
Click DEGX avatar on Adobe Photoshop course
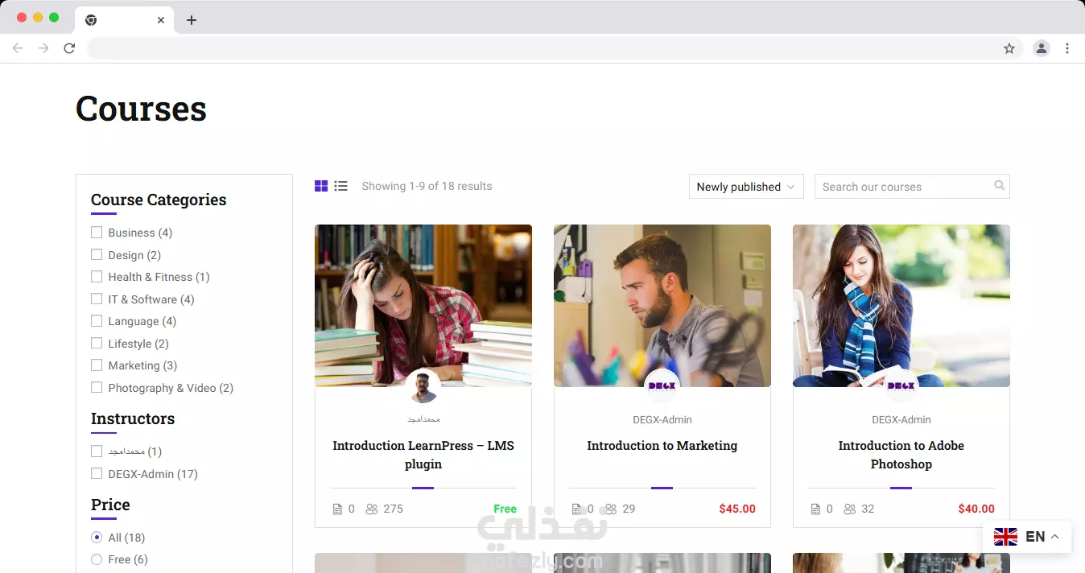tap(901, 387)
